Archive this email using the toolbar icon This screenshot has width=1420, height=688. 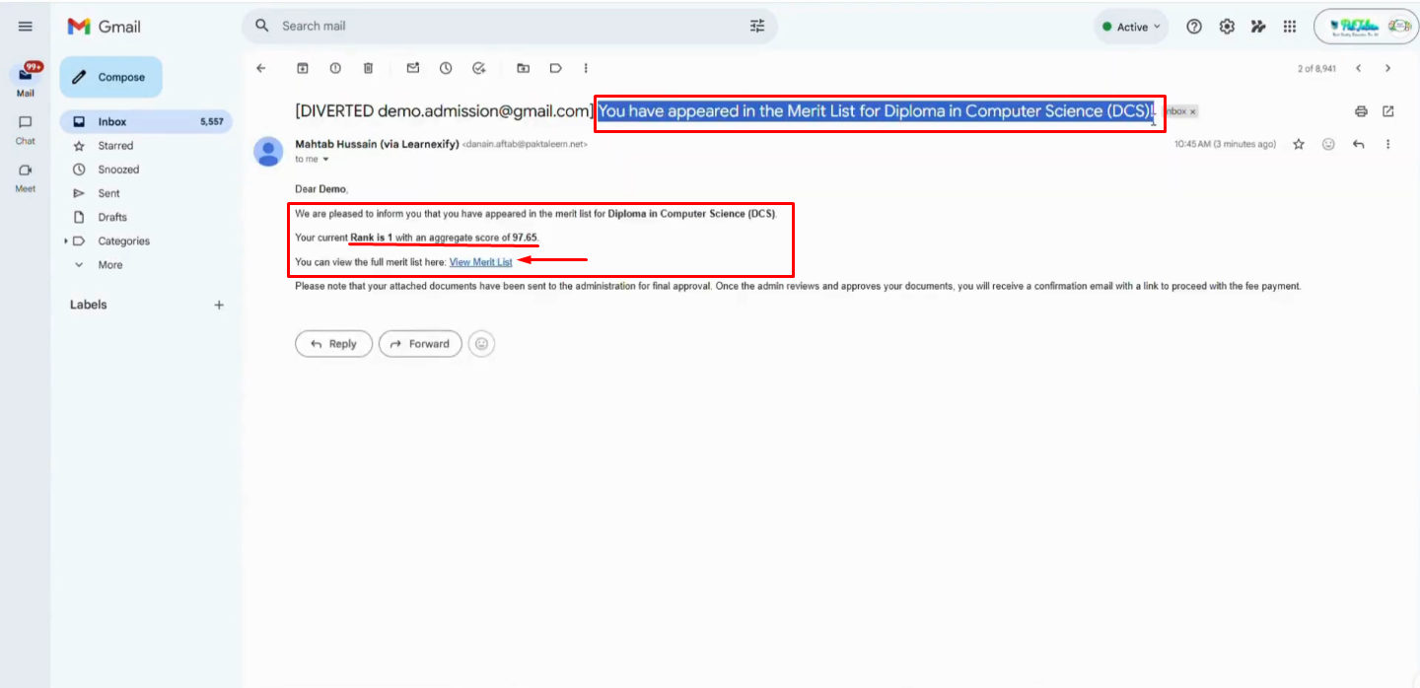303,68
